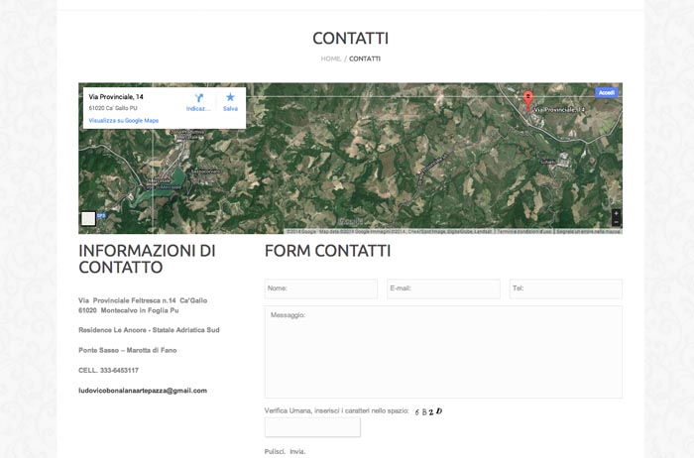Click the Pulisci button

point(275,451)
